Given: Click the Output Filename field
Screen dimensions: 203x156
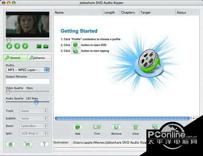Looking at the screenshot, I should tap(28, 81).
